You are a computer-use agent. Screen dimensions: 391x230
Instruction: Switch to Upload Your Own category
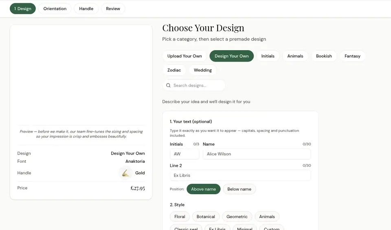tap(185, 56)
